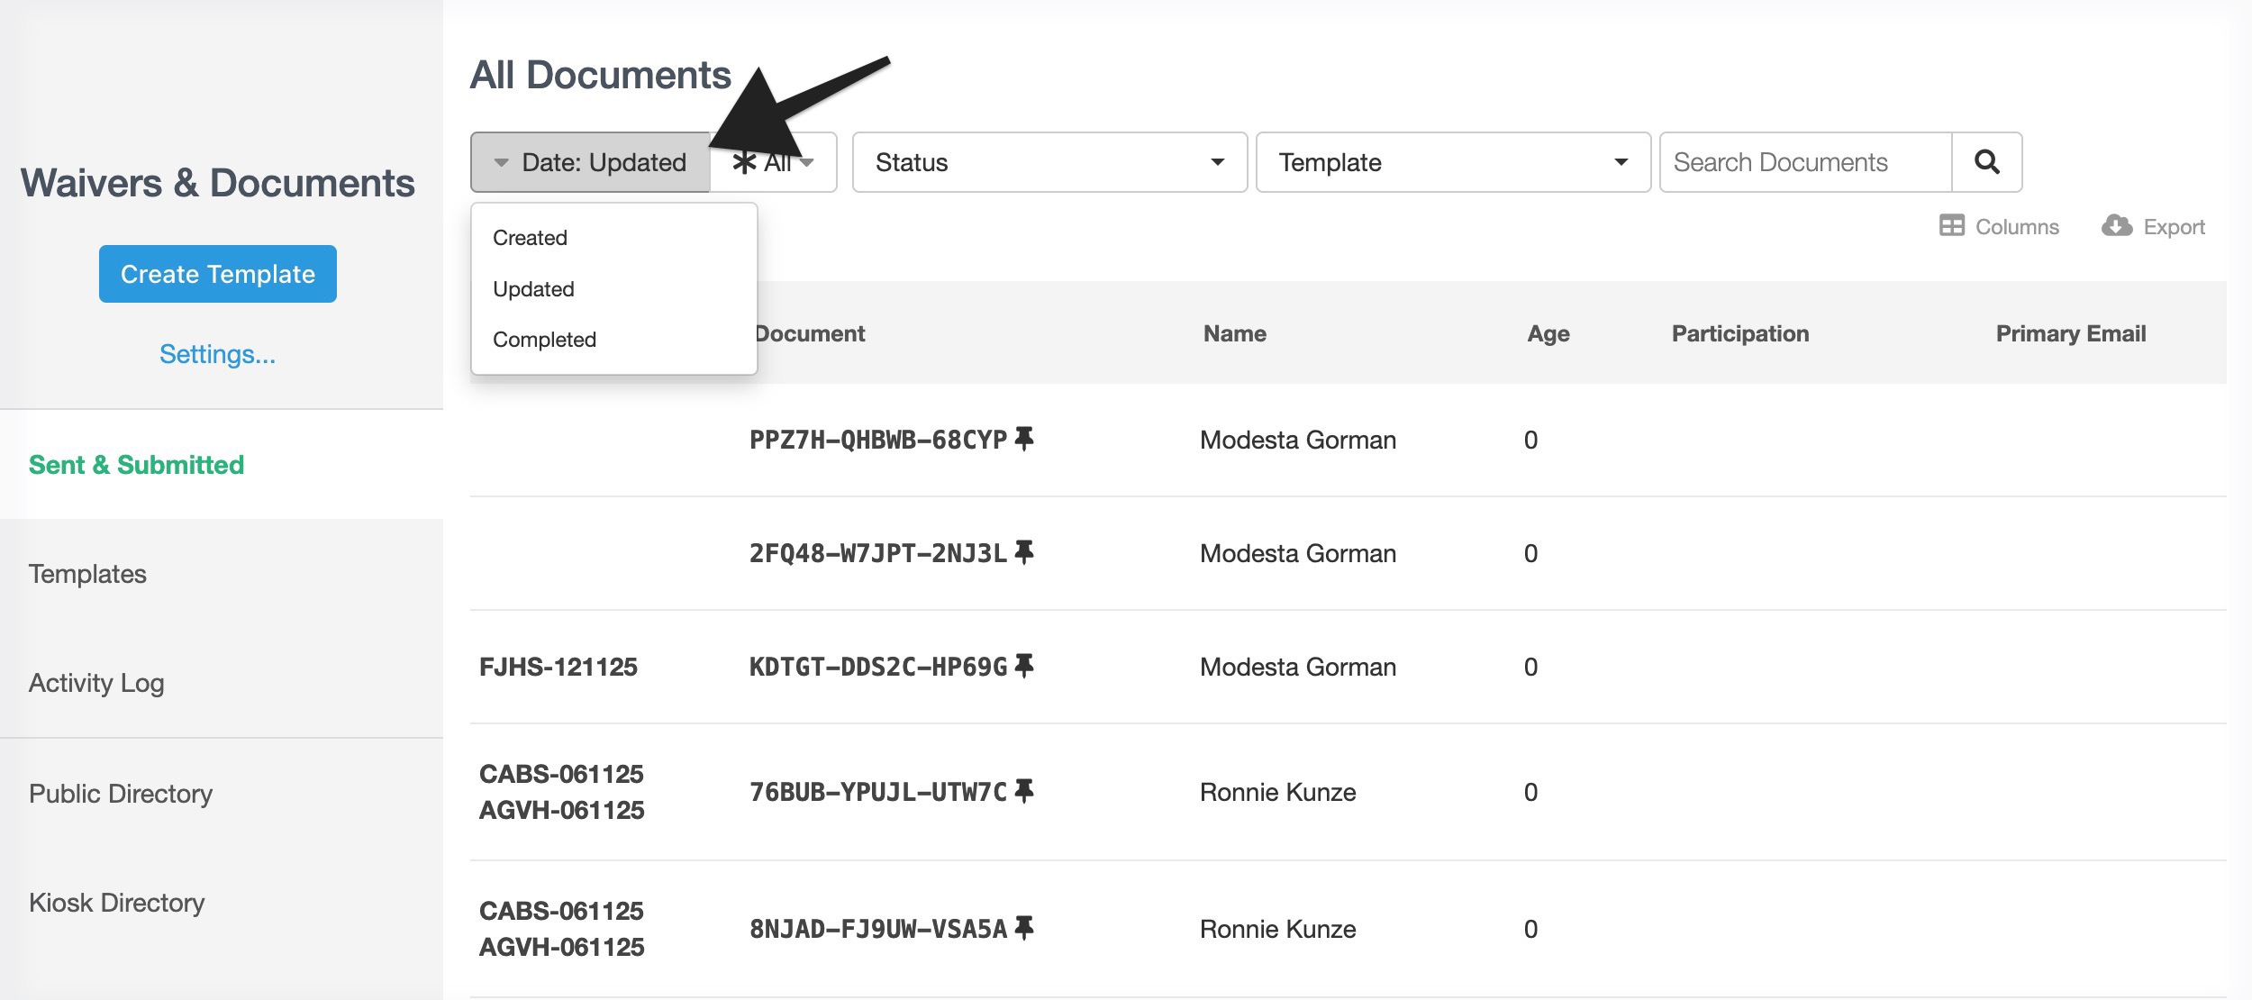Click CABS-061125 in the 76BUB row

pyautogui.click(x=561, y=774)
